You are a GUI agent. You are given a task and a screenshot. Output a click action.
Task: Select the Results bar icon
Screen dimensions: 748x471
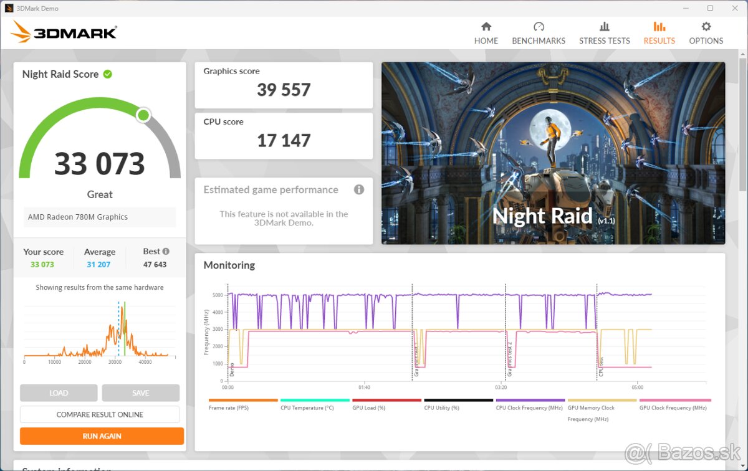tap(659, 27)
